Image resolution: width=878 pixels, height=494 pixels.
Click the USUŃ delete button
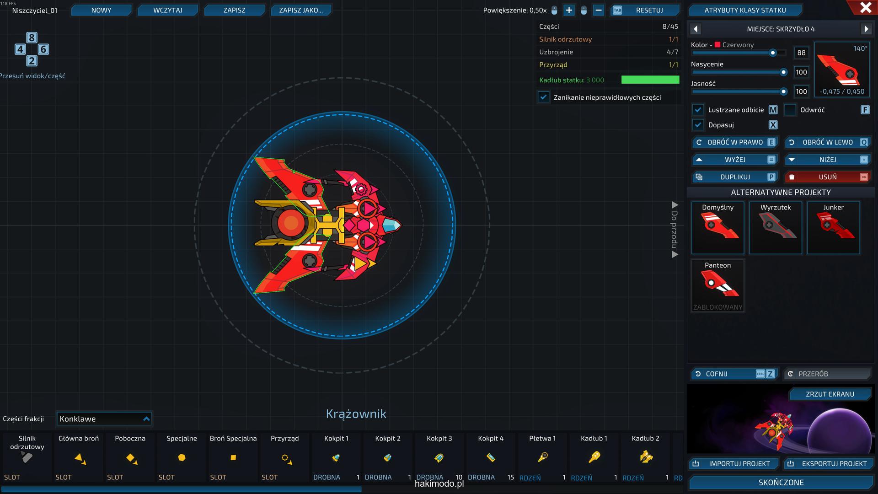point(827,177)
